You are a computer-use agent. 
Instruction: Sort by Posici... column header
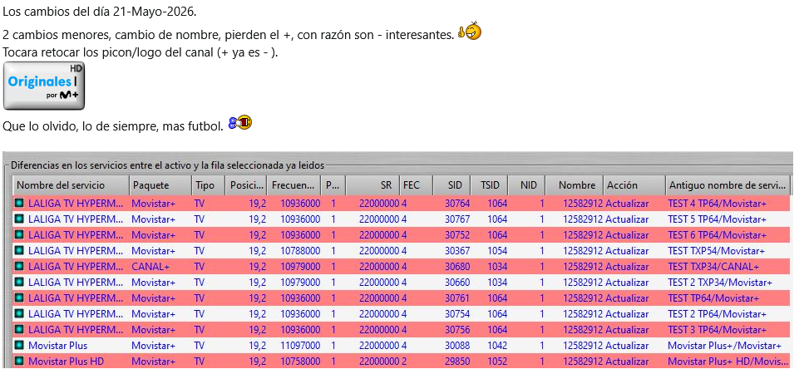pyautogui.click(x=247, y=185)
